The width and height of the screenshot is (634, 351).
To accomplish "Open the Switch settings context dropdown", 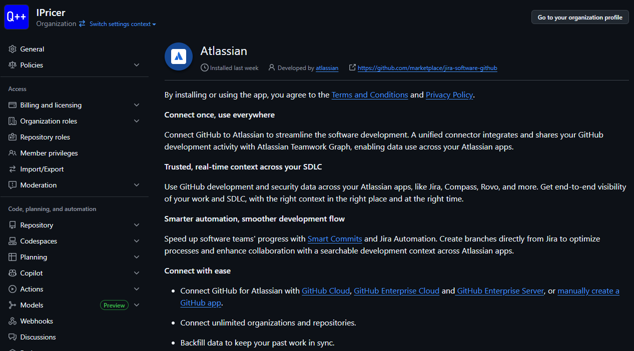I will [x=123, y=24].
